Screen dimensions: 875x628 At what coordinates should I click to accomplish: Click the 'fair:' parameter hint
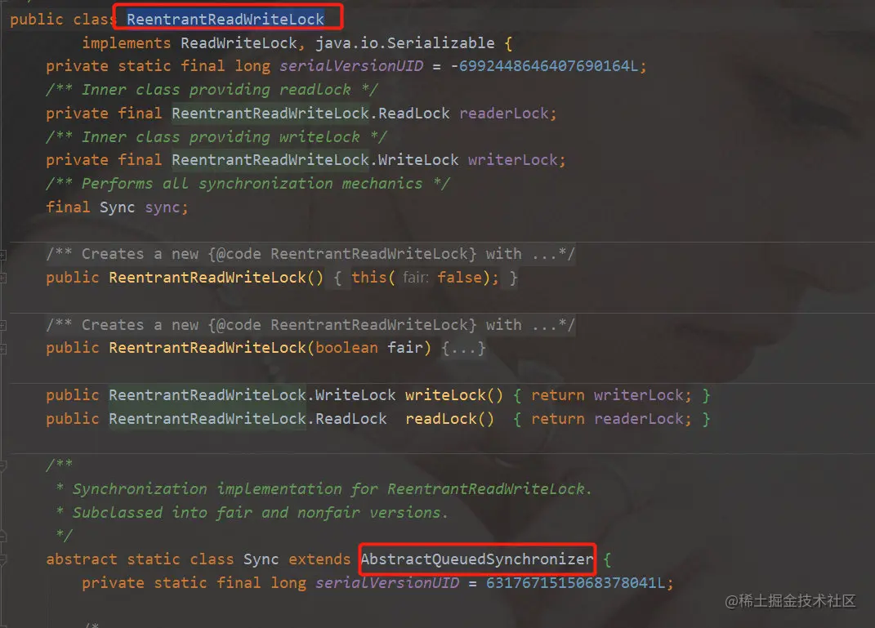[x=415, y=277]
